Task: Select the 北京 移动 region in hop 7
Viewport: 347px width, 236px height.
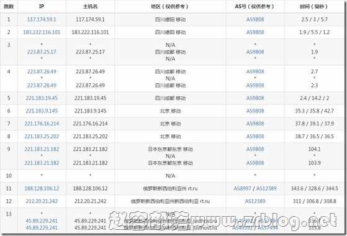Action: coord(170,124)
